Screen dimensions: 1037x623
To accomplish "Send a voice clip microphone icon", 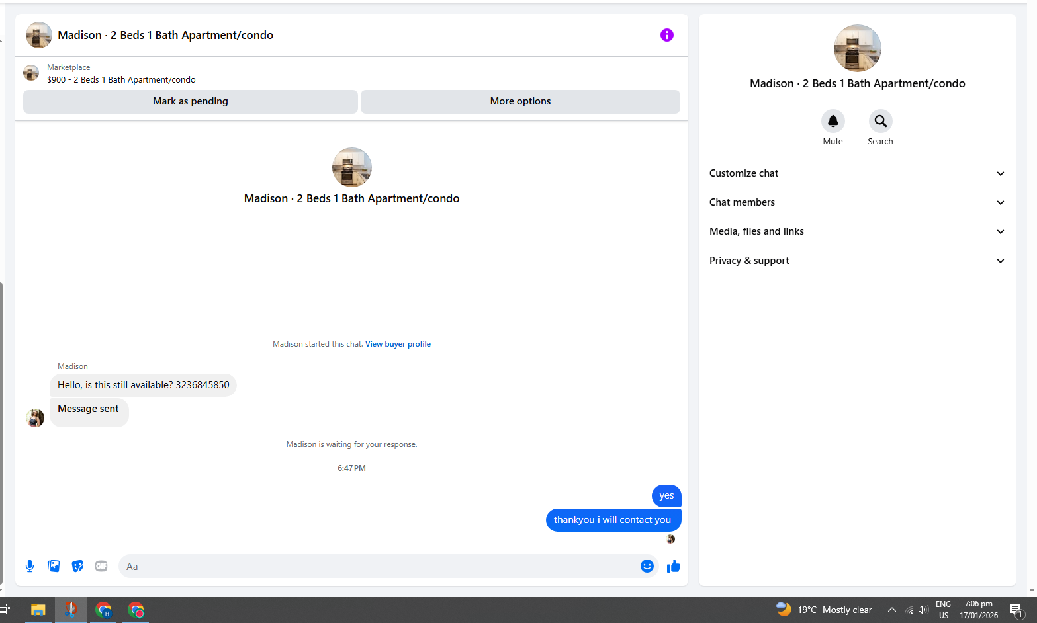I will [30, 566].
